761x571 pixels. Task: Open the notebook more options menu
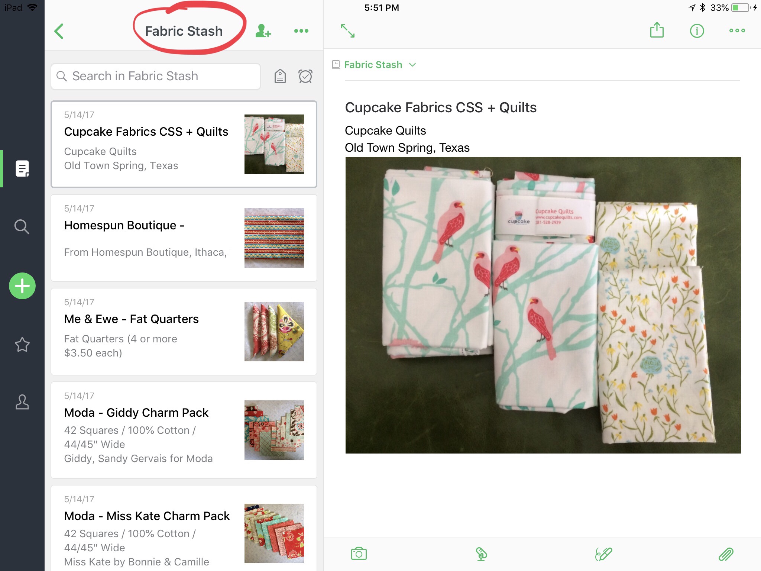tap(301, 31)
